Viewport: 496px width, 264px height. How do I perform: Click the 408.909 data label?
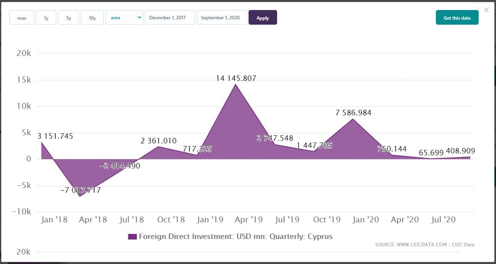pyautogui.click(x=461, y=151)
